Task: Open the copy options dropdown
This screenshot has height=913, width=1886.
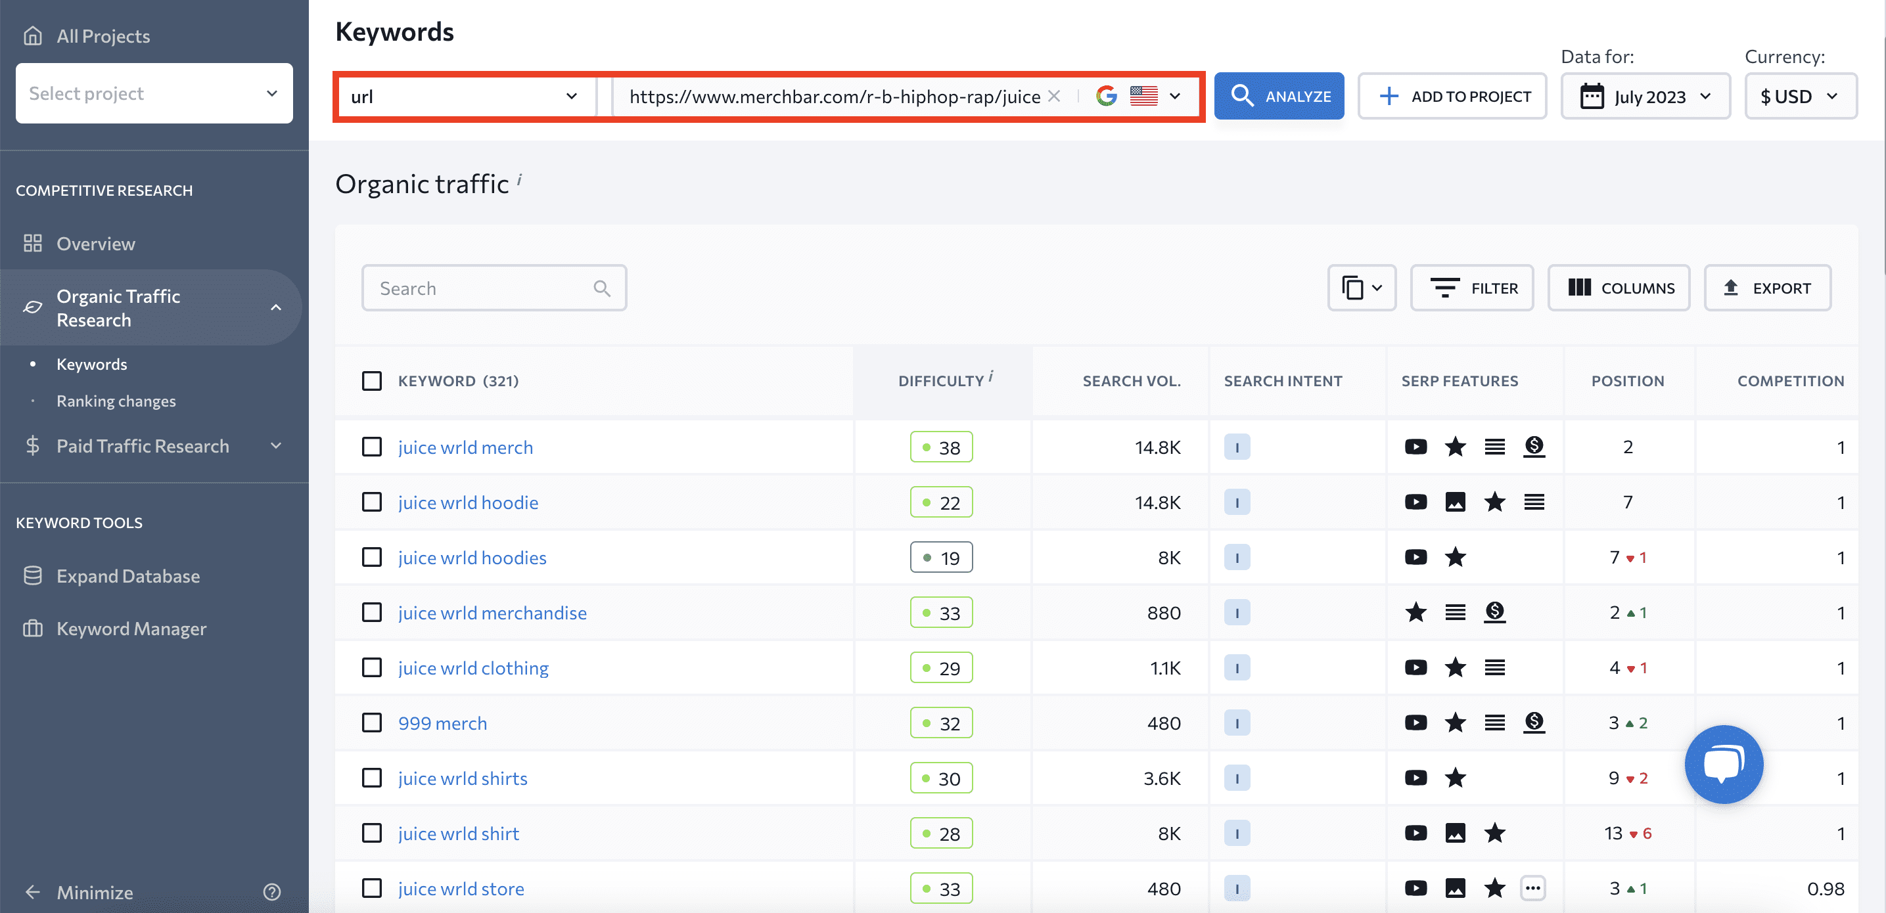Action: [x=1362, y=288]
